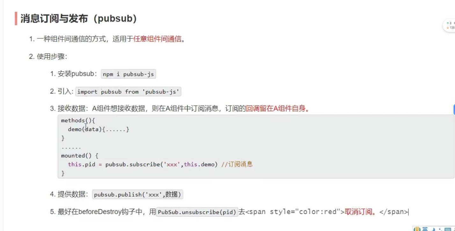Toggle the half-moon half-width icon in IME bar

tap(433, 229)
